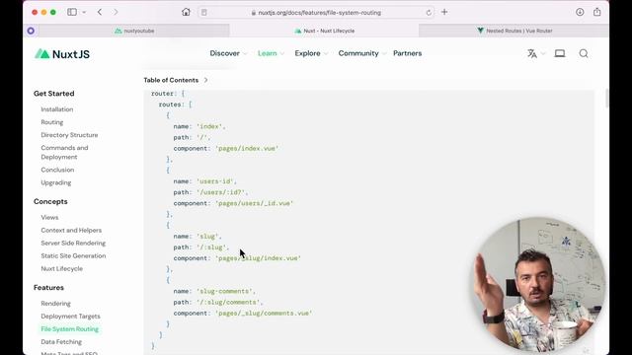Click the NuxtJS logo

pyautogui.click(x=61, y=54)
